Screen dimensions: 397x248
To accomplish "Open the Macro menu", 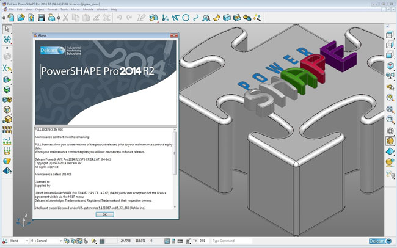I will click(75, 9).
